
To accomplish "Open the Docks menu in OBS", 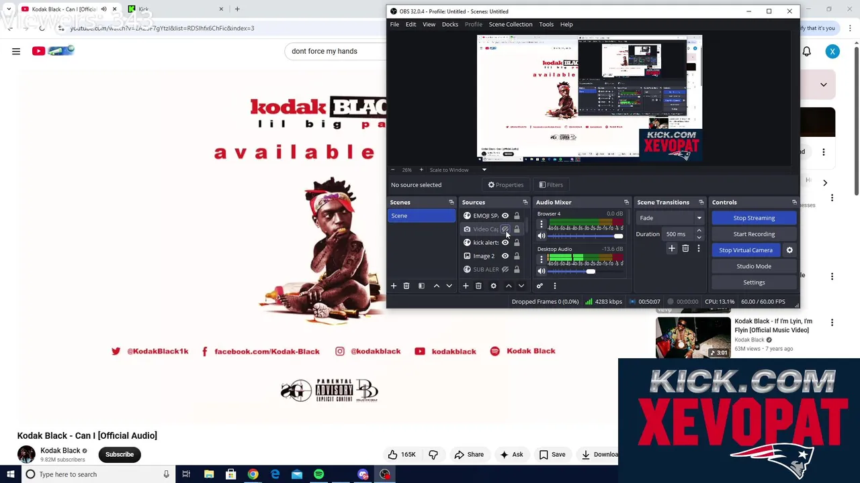I will tap(450, 24).
